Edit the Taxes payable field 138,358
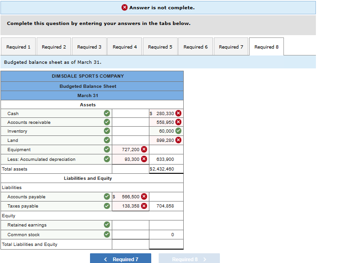Screen dimensions: 360x263 (x=130, y=206)
